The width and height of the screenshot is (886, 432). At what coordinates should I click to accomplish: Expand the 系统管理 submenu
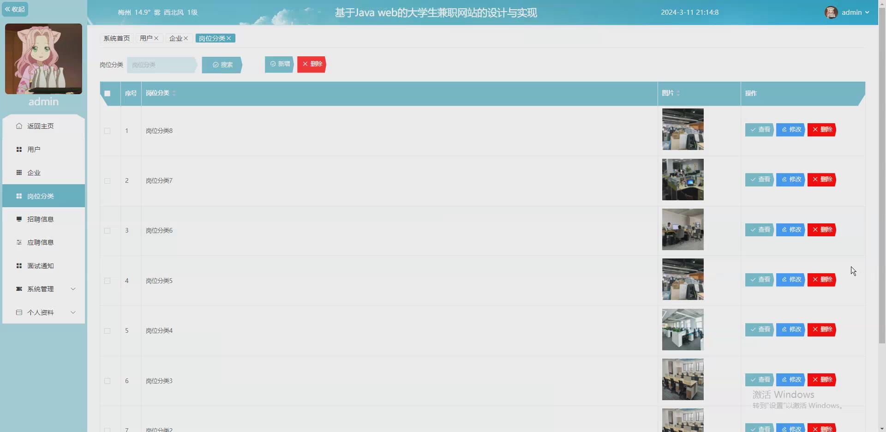(43, 289)
